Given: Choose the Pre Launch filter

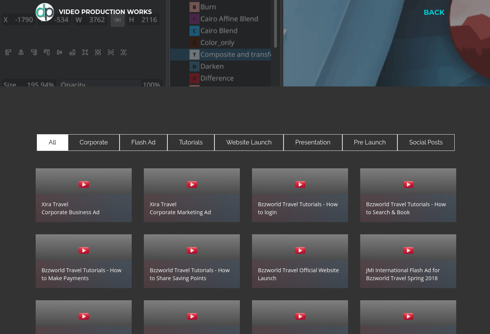Looking at the screenshot, I should [370, 143].
